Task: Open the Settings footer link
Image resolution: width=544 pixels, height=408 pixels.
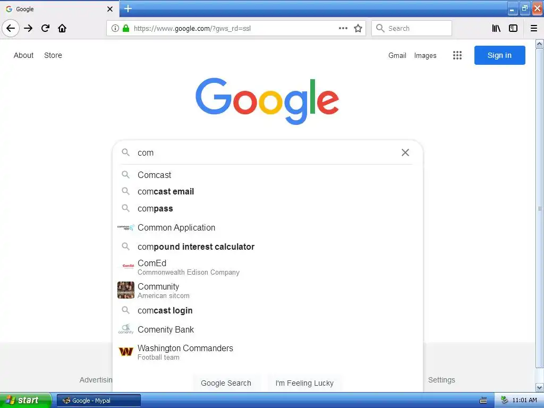Action: point(441,380)
